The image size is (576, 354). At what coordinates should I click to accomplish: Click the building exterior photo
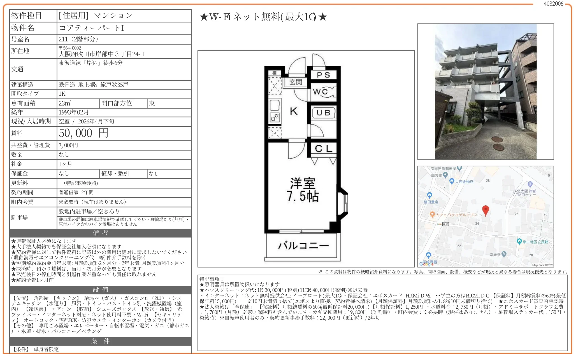click(x=486, y=92)
